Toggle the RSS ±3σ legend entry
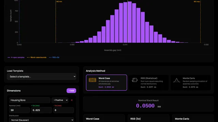 click(54, 57)
